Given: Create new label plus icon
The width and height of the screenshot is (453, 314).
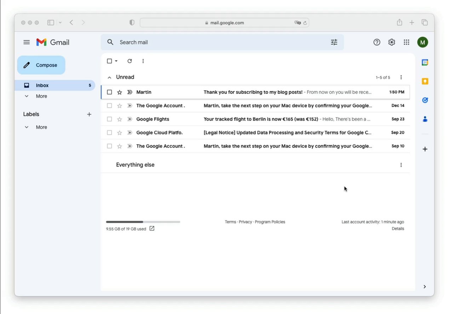Looking at the screenshot, I should tap(89, 114).
